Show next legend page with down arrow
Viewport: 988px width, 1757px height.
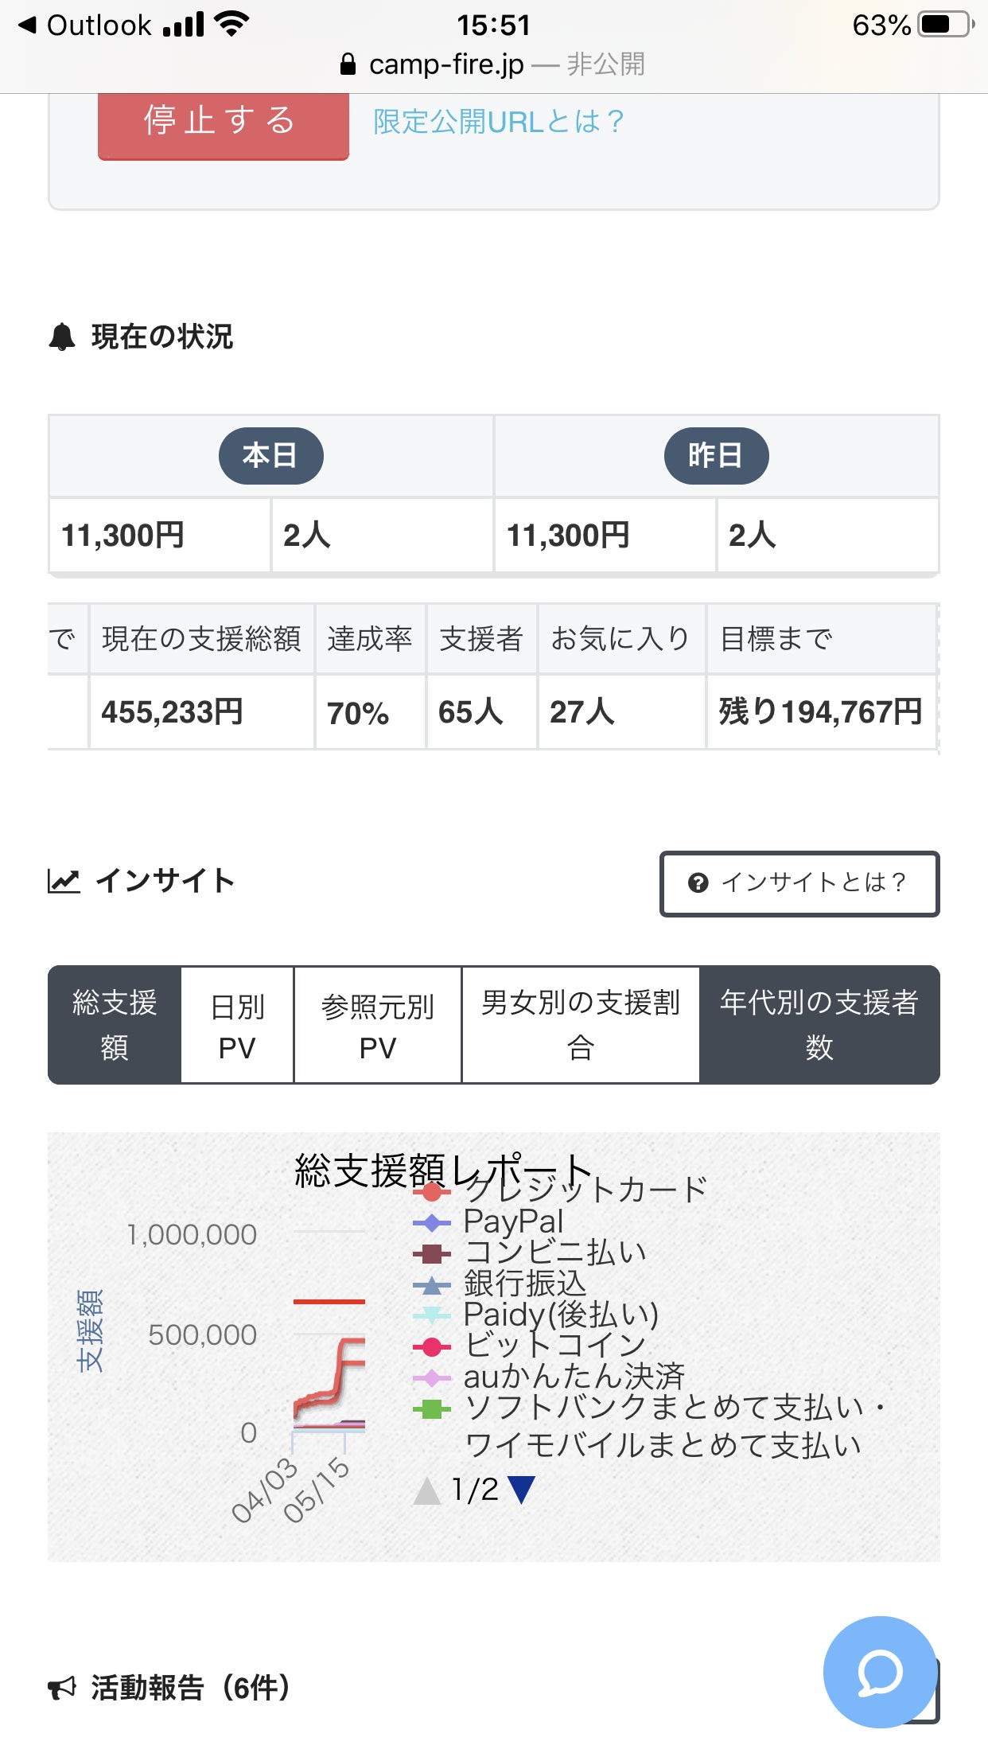click(x=521, y=1490)
